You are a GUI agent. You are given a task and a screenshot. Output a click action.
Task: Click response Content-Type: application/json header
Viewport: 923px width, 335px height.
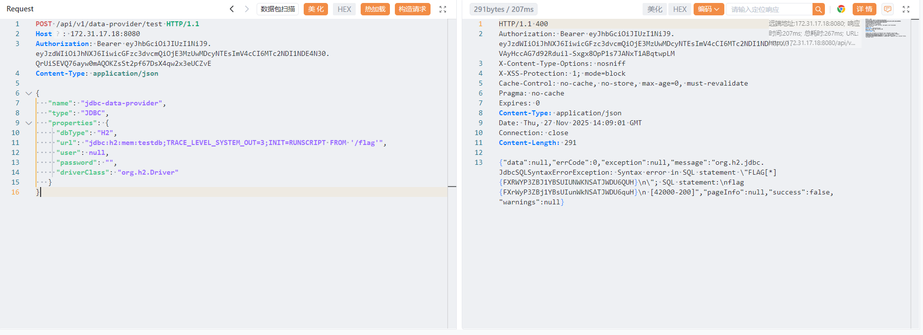coord(560,113)
